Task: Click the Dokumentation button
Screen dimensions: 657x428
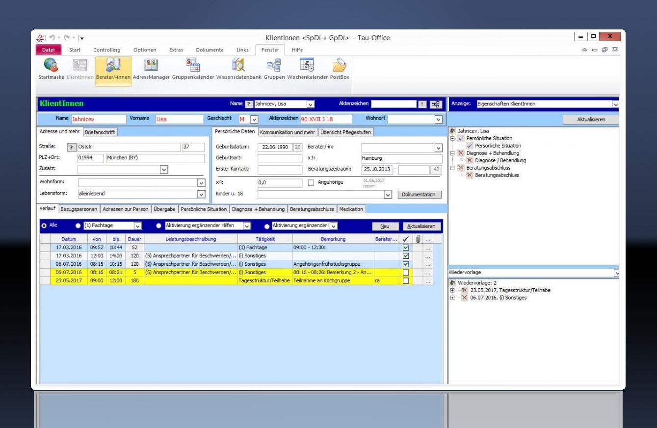Action: click(419, 195)
